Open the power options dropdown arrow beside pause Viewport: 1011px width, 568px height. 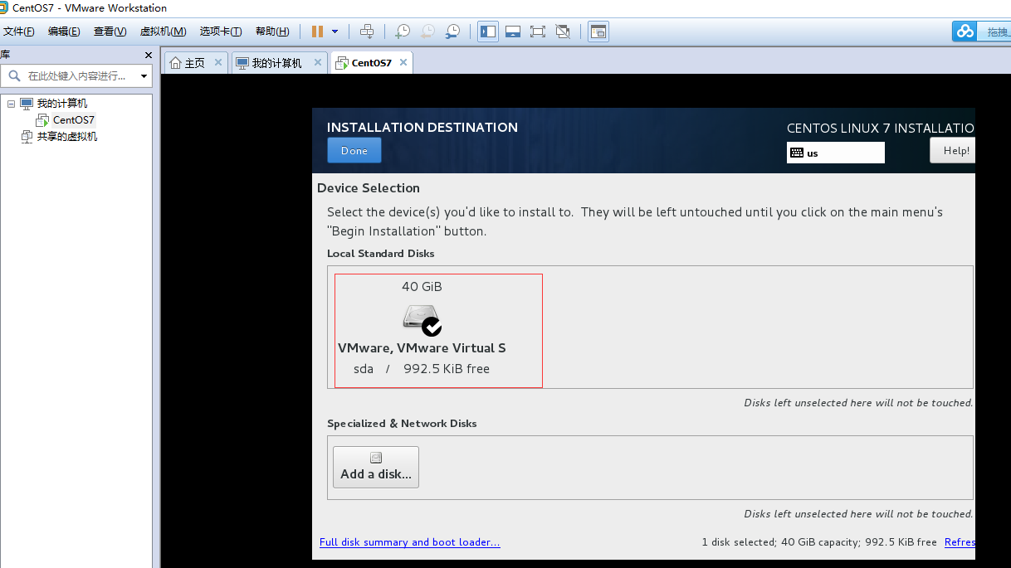pos(335,32)
